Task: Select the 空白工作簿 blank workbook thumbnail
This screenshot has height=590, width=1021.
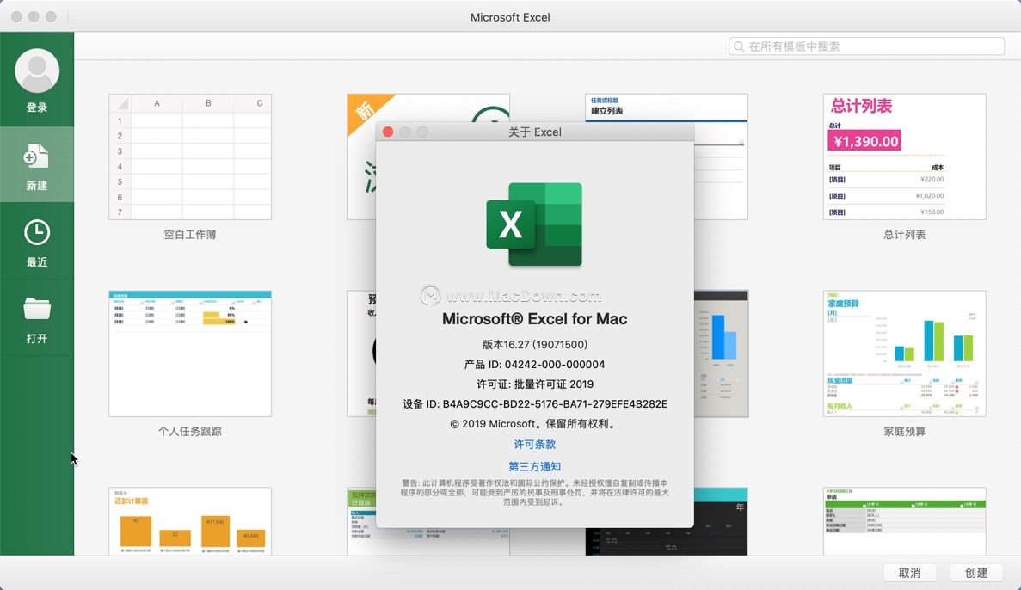Action: [x=190, y=157]
